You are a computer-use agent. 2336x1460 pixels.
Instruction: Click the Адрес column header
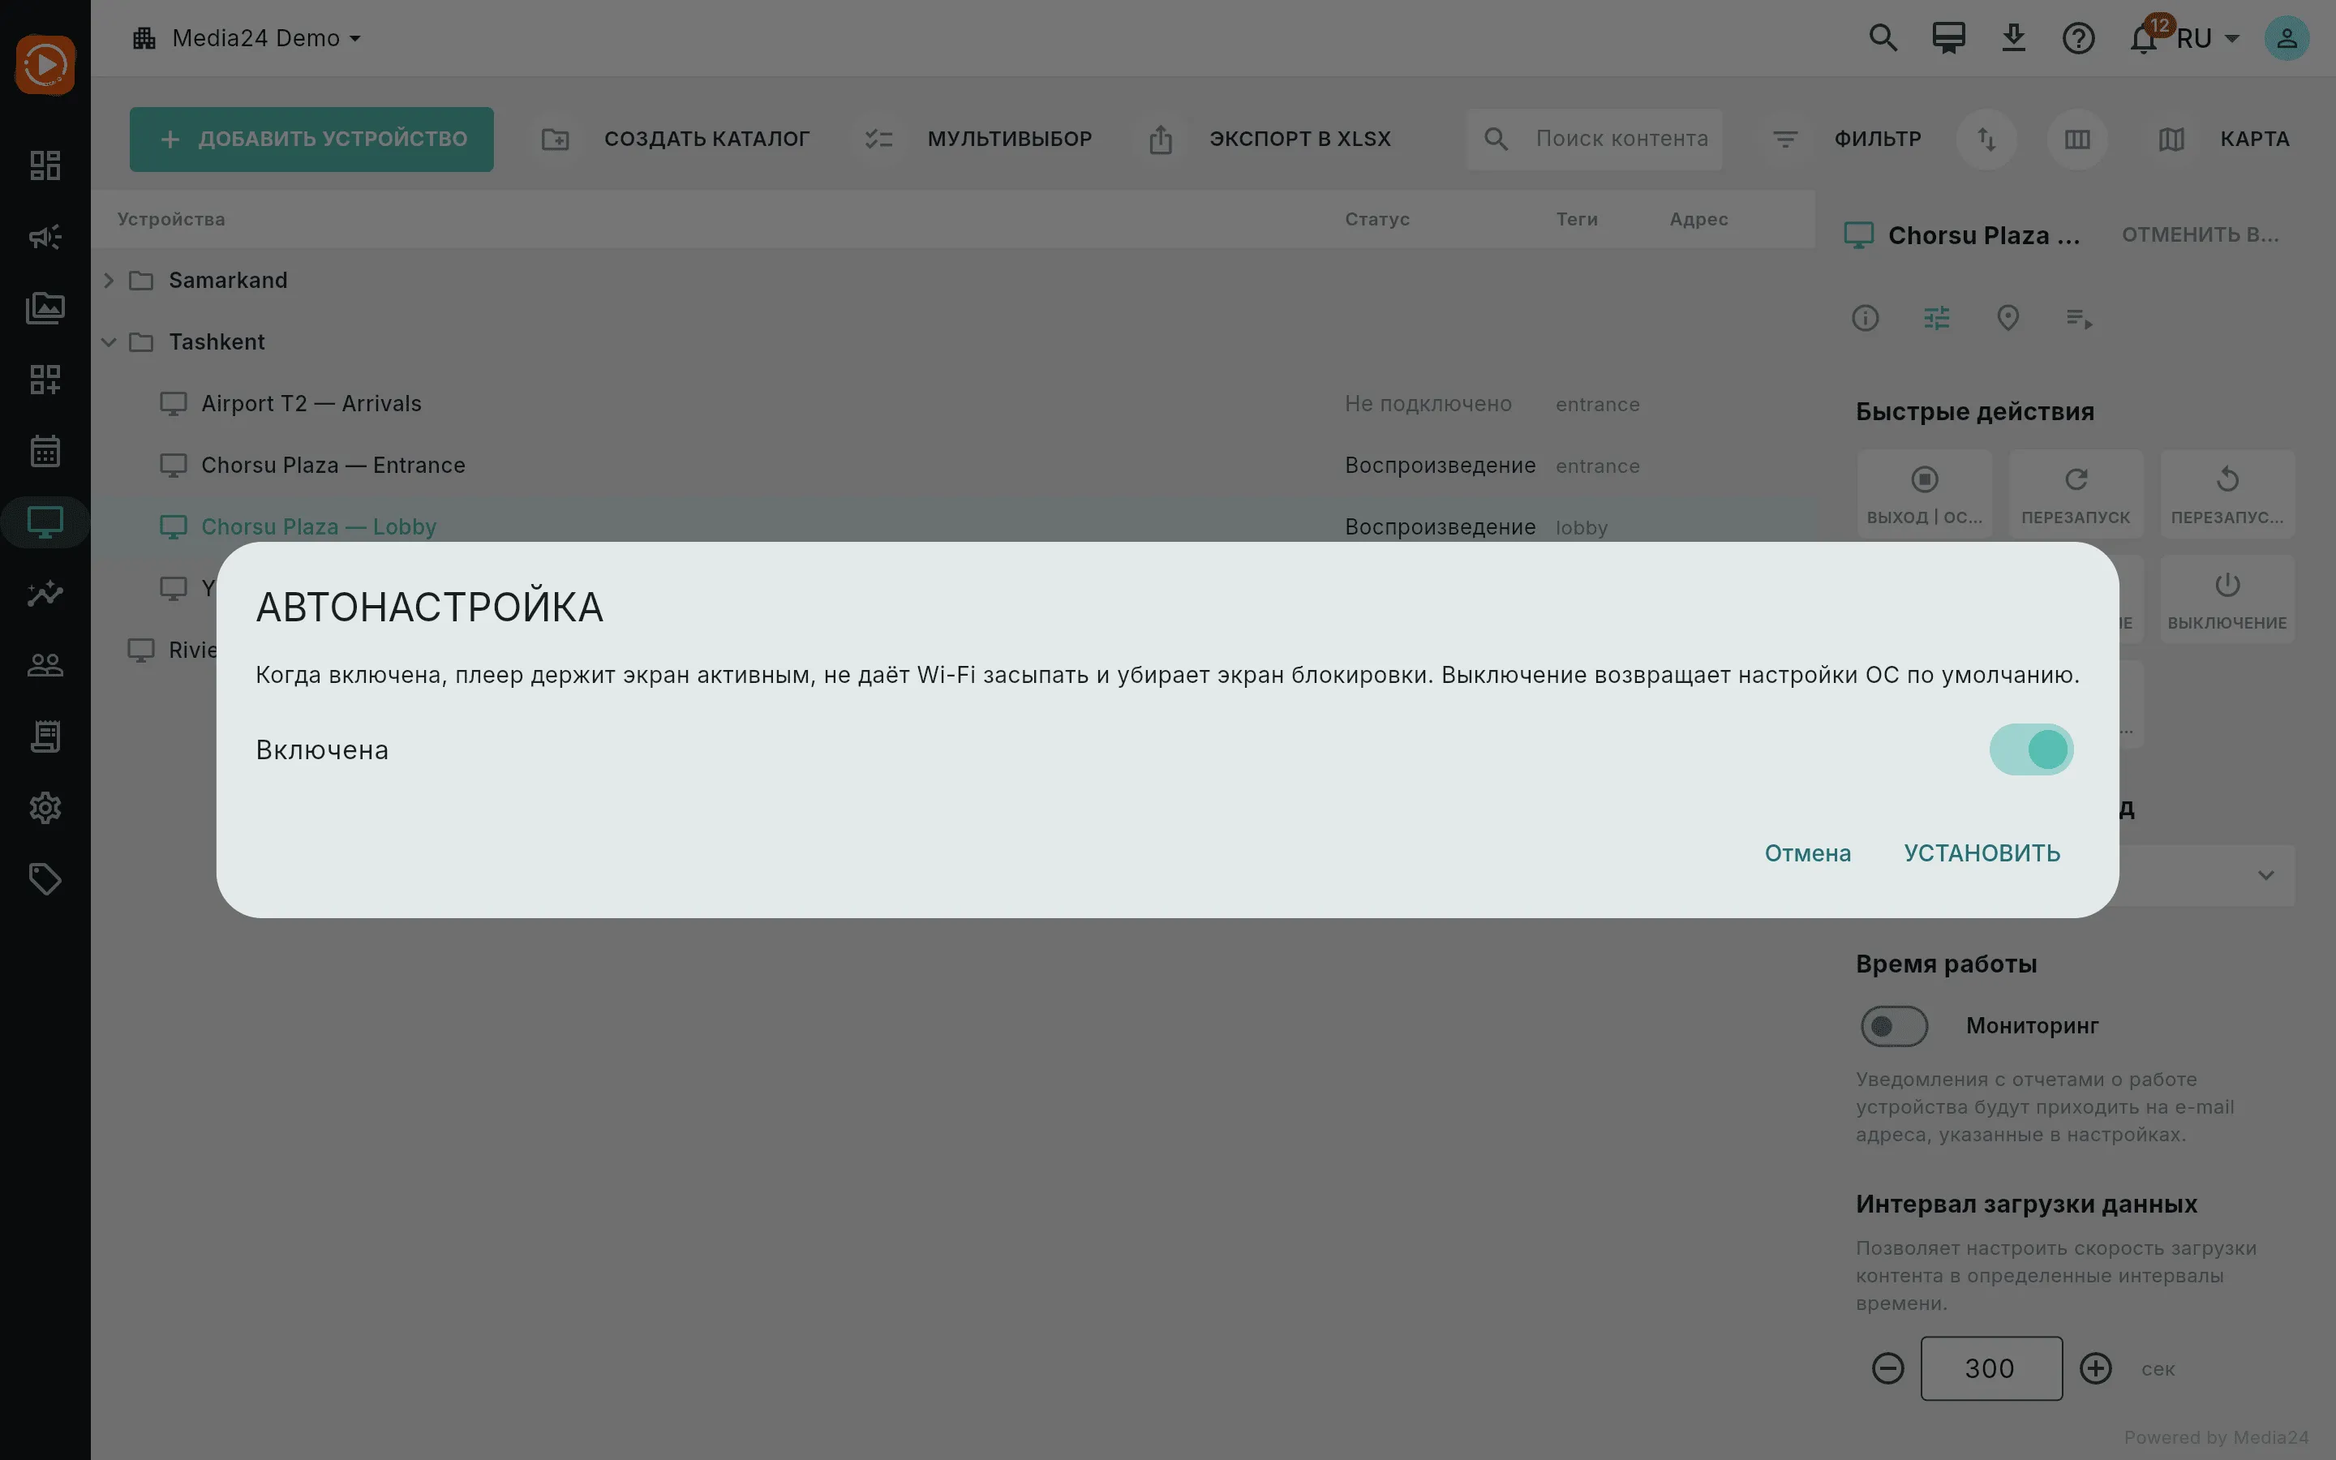click(x=1698, y=219)
